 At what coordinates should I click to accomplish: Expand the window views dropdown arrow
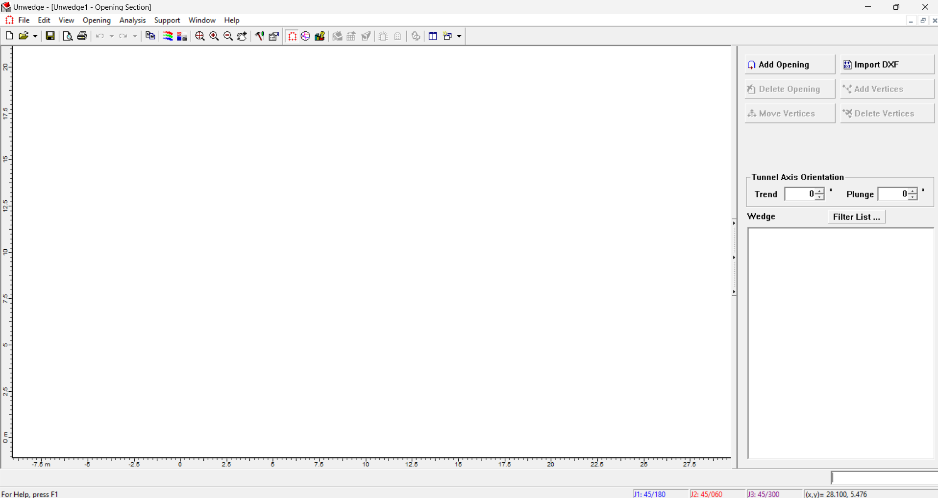coord(459,36)
